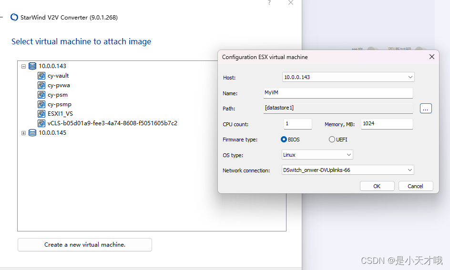Image resolution: width=450 pixels, height=270 pixels.
Task: Select cy-vault in the VM tree
Action: [x=58, y=76]
